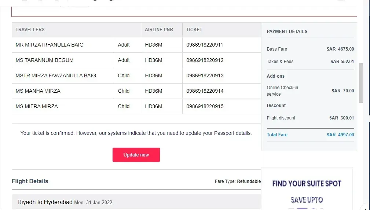370x210 pixels.
Task: Select ticket number 0986918220911
Action: (x=205, y=45)
